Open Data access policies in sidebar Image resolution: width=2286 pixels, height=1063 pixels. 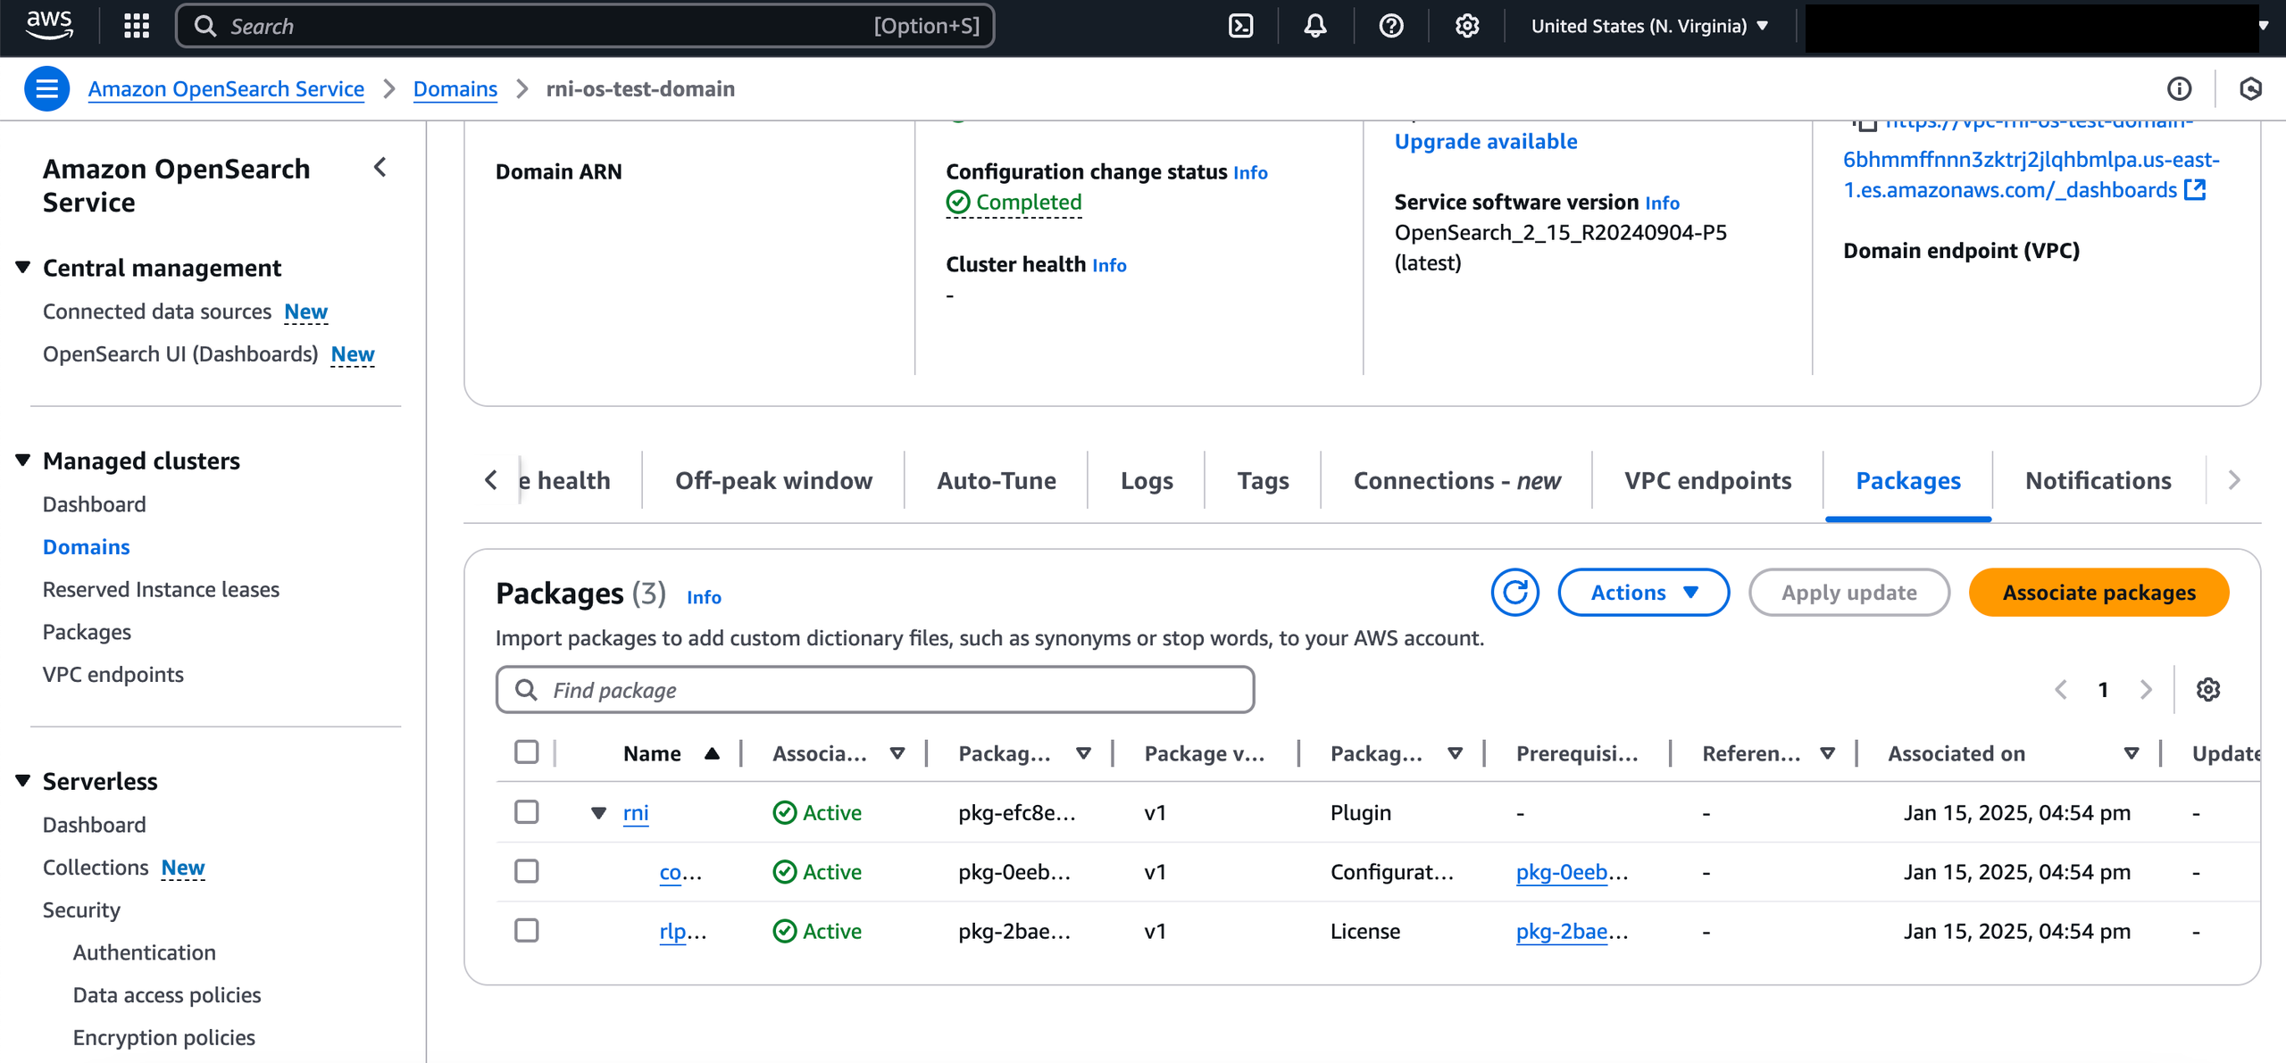167,994
